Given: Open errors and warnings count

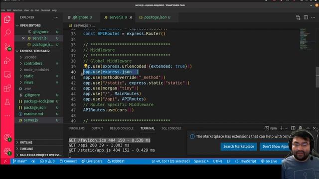Looking at the screenshot, I should pyautogui.click(x=47, y=161).
